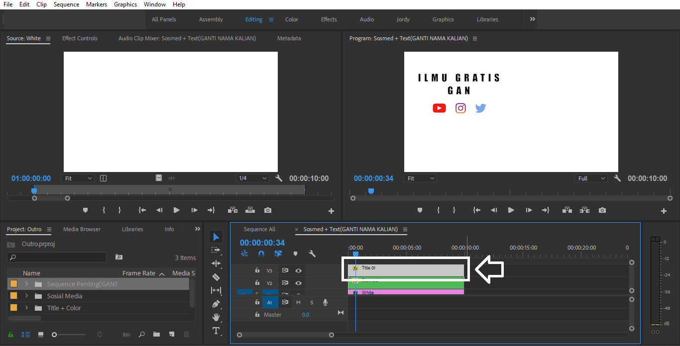
Task: Click timeline nest sequence insert icon
Action: [244, 254]
